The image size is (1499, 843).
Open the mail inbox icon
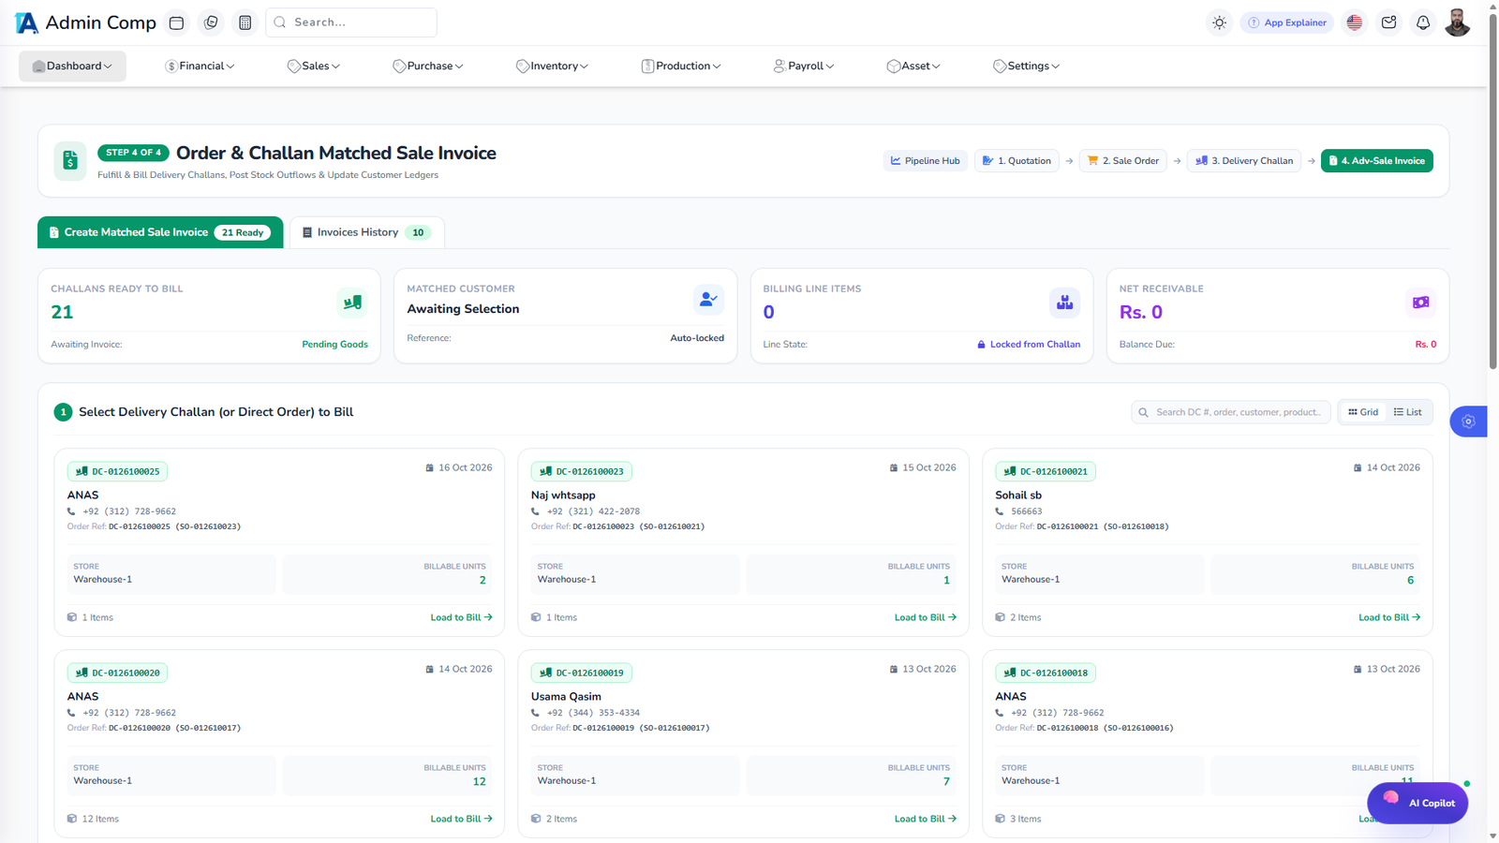[1388, 22]
